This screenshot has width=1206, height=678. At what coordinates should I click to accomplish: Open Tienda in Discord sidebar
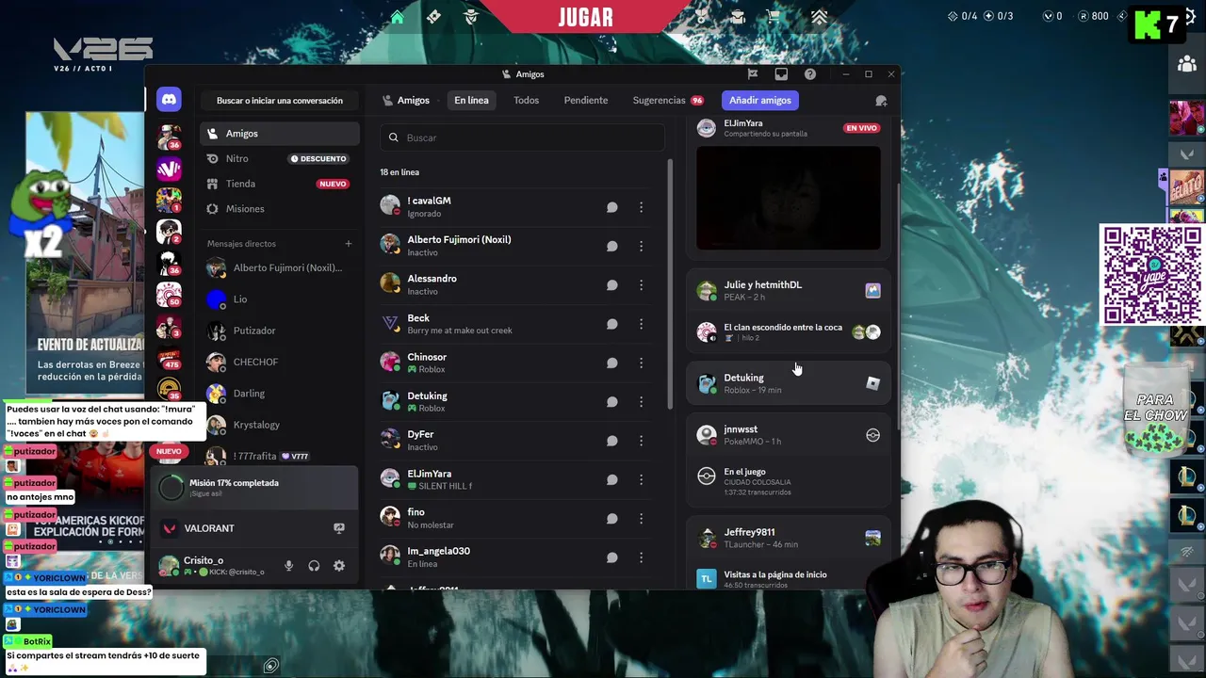[280, 184]
